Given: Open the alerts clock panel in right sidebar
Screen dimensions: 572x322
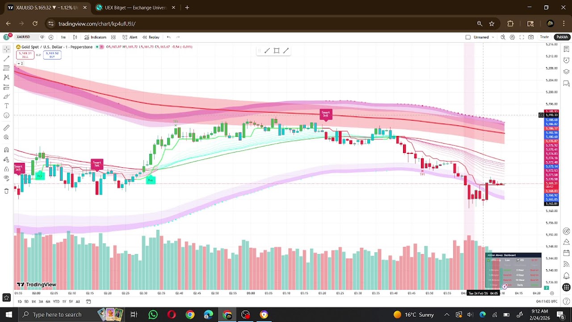Looking at the screenshot, I should click(x=566, y=60).
